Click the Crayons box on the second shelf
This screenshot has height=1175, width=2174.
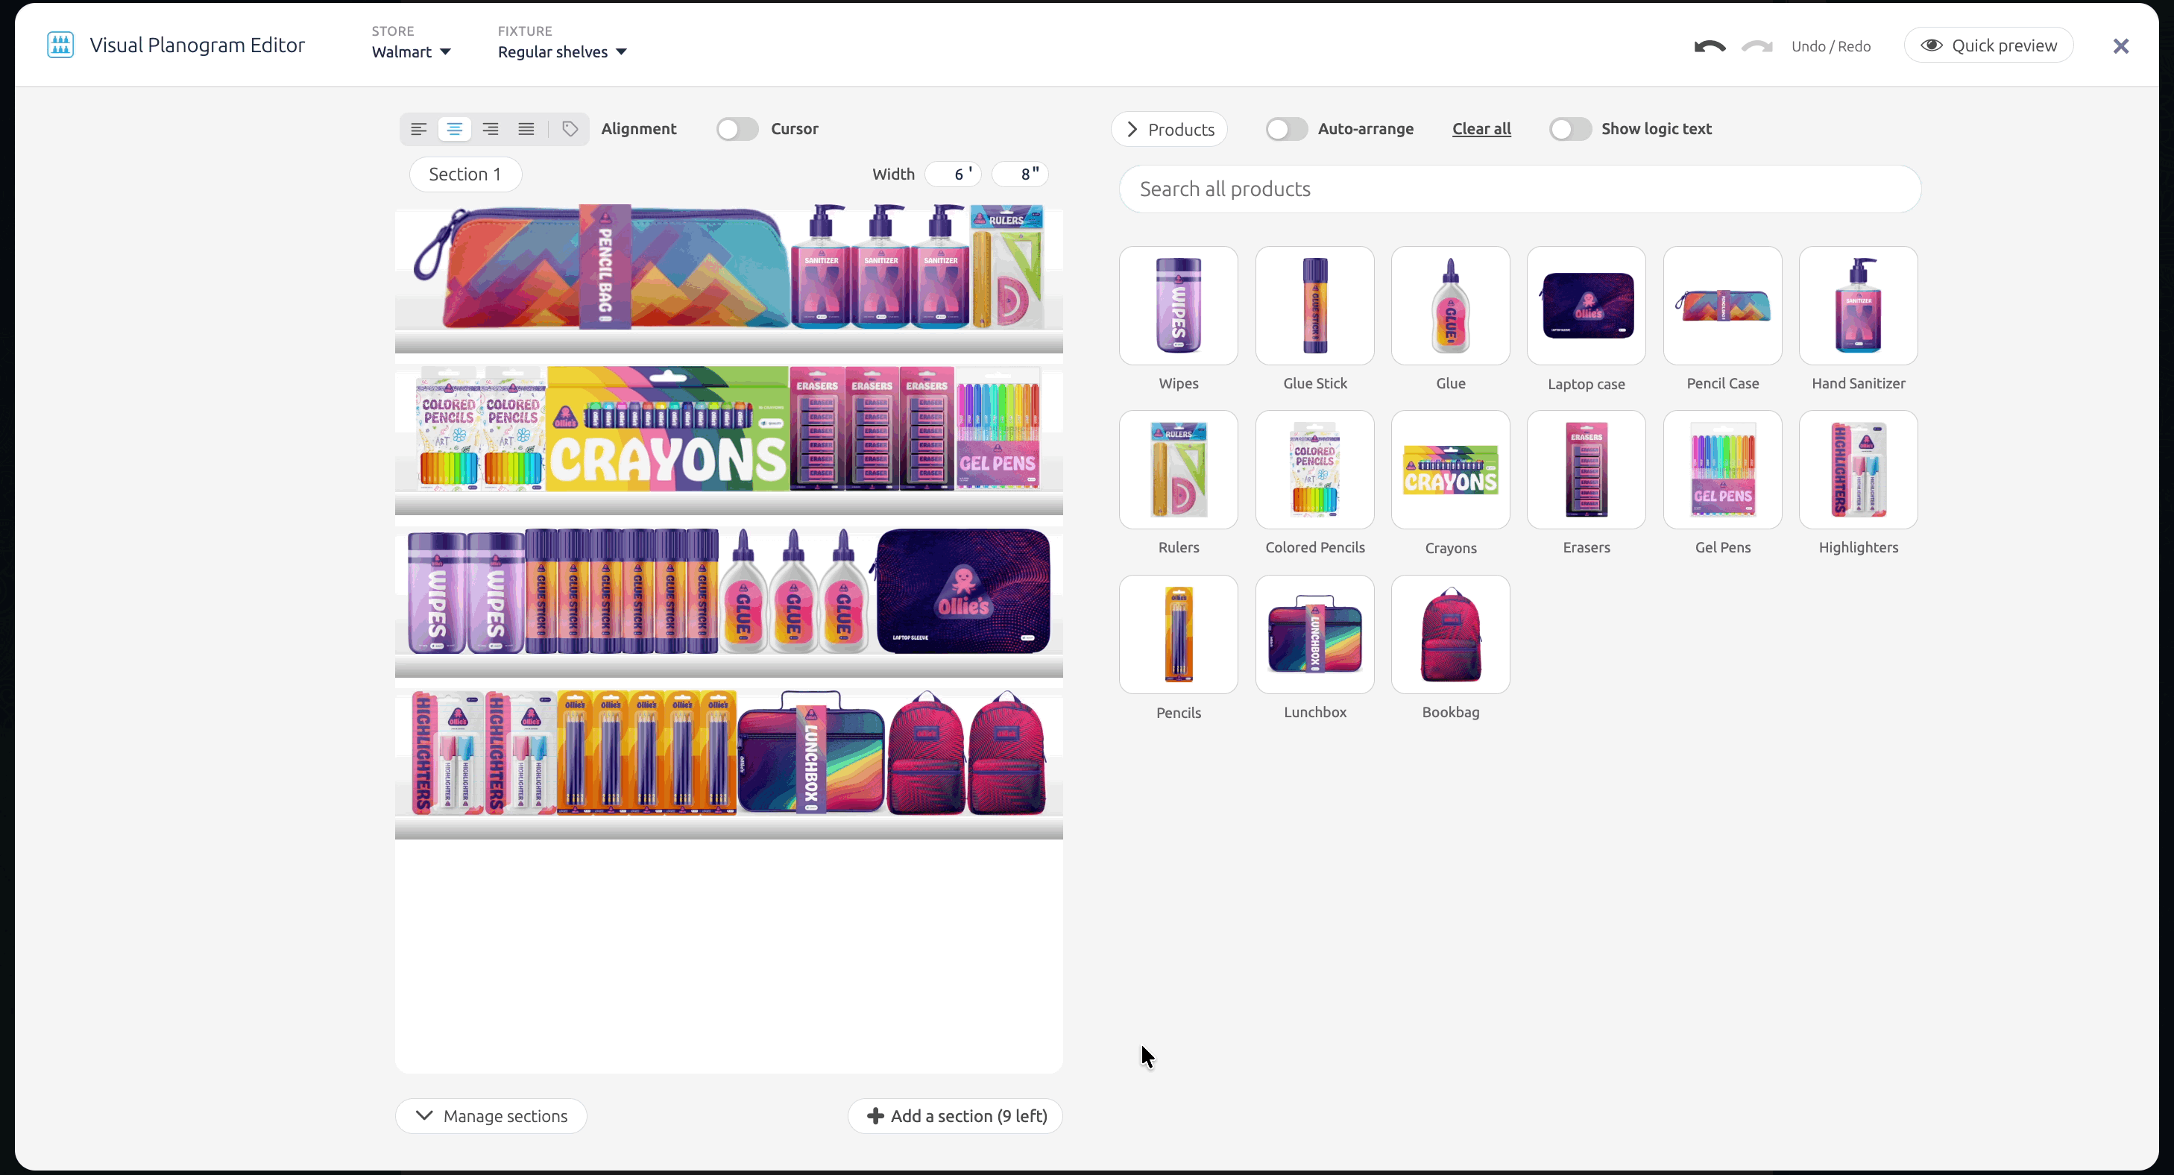[x=667, y=429]
